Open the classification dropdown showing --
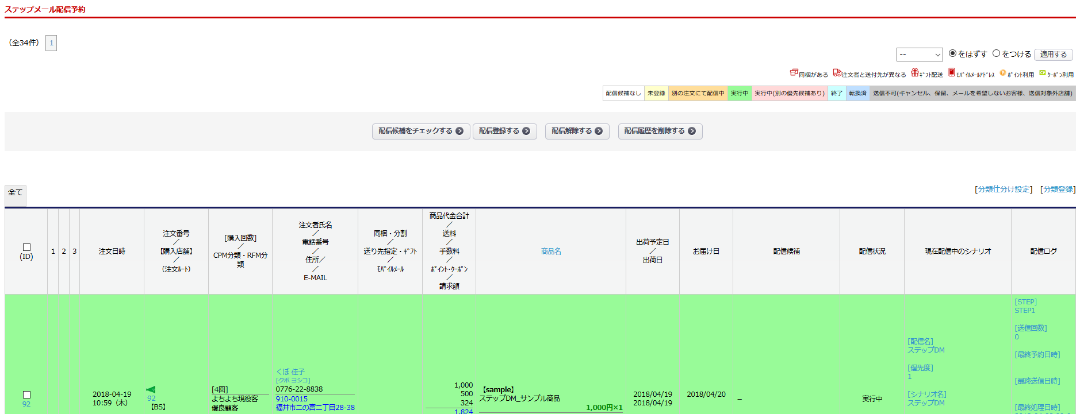Viewport: 1080px width, 414px height. coord(919,55)
